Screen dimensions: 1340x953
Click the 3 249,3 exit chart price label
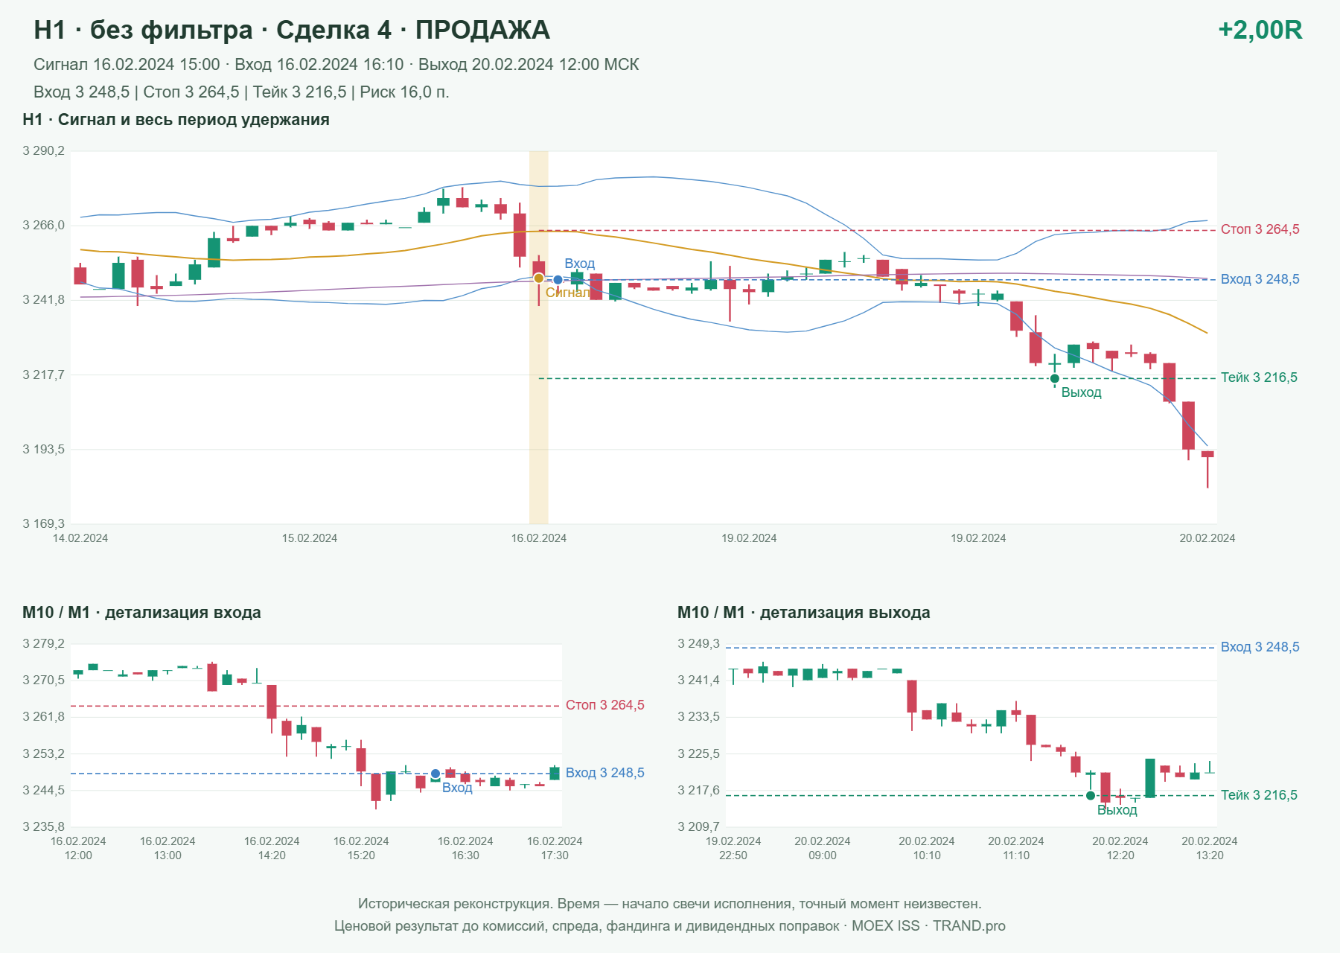698,644
